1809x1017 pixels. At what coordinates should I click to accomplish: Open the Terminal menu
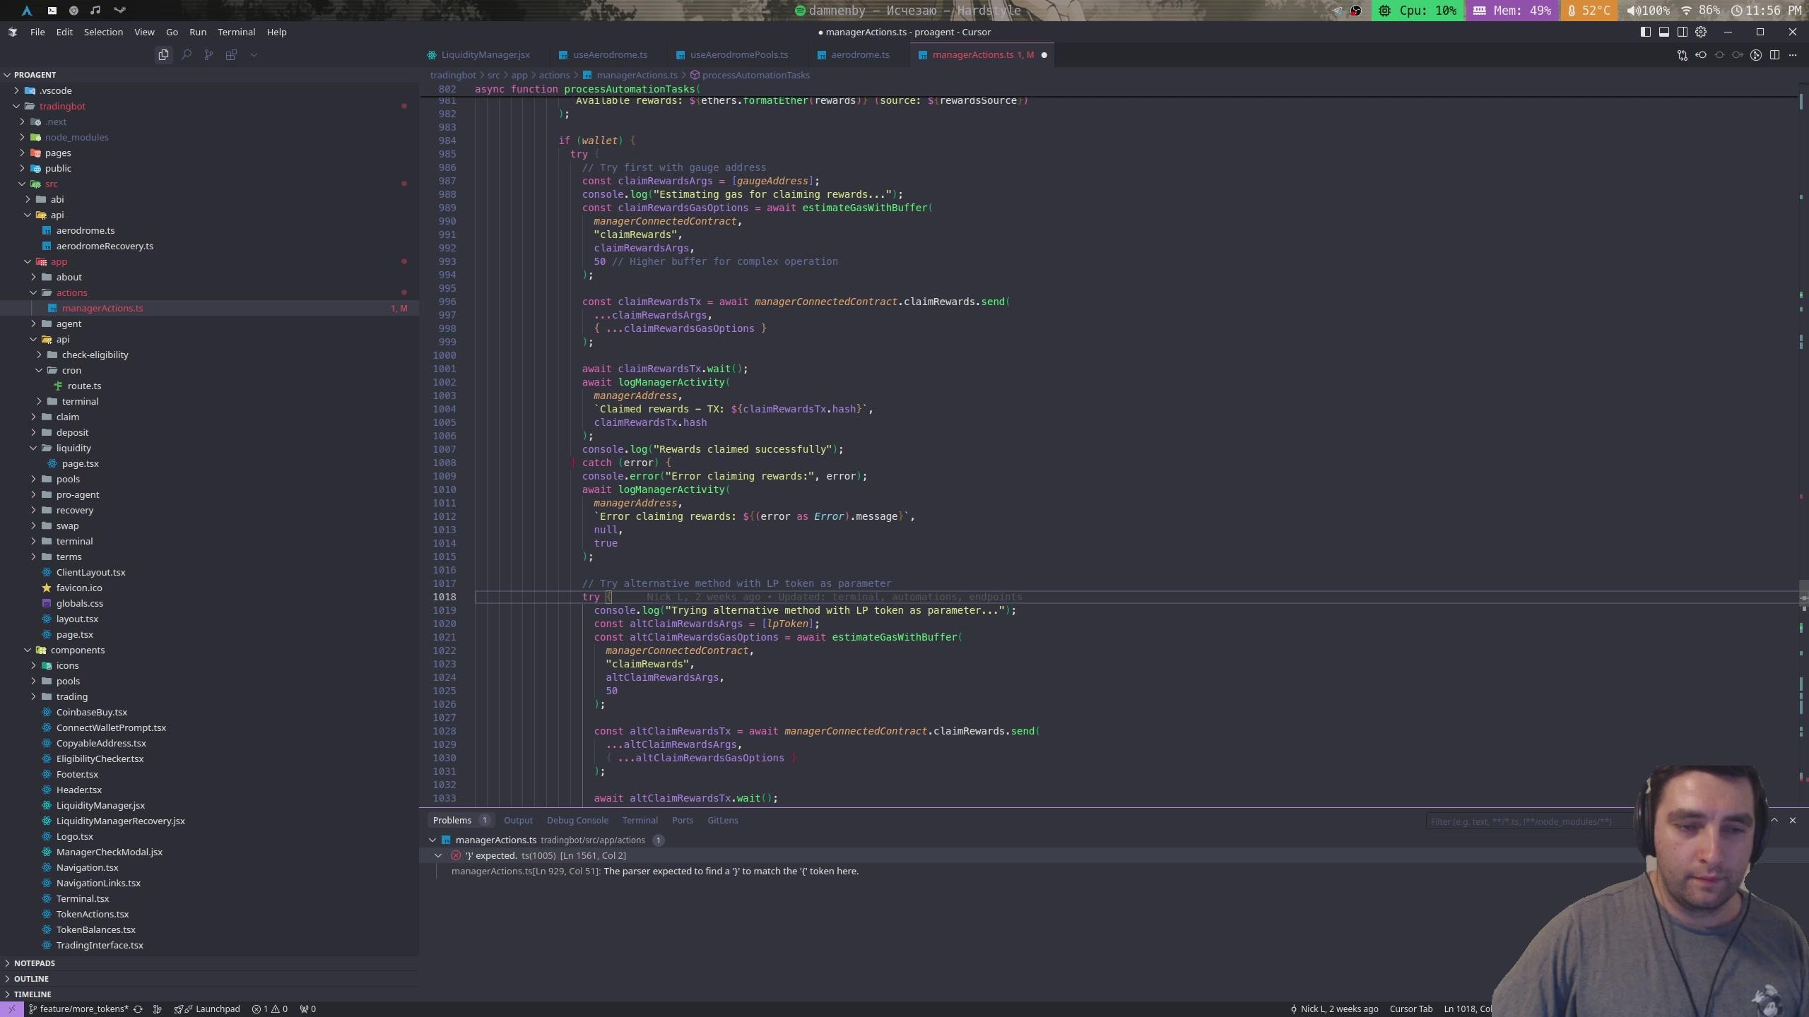point(236,32)
